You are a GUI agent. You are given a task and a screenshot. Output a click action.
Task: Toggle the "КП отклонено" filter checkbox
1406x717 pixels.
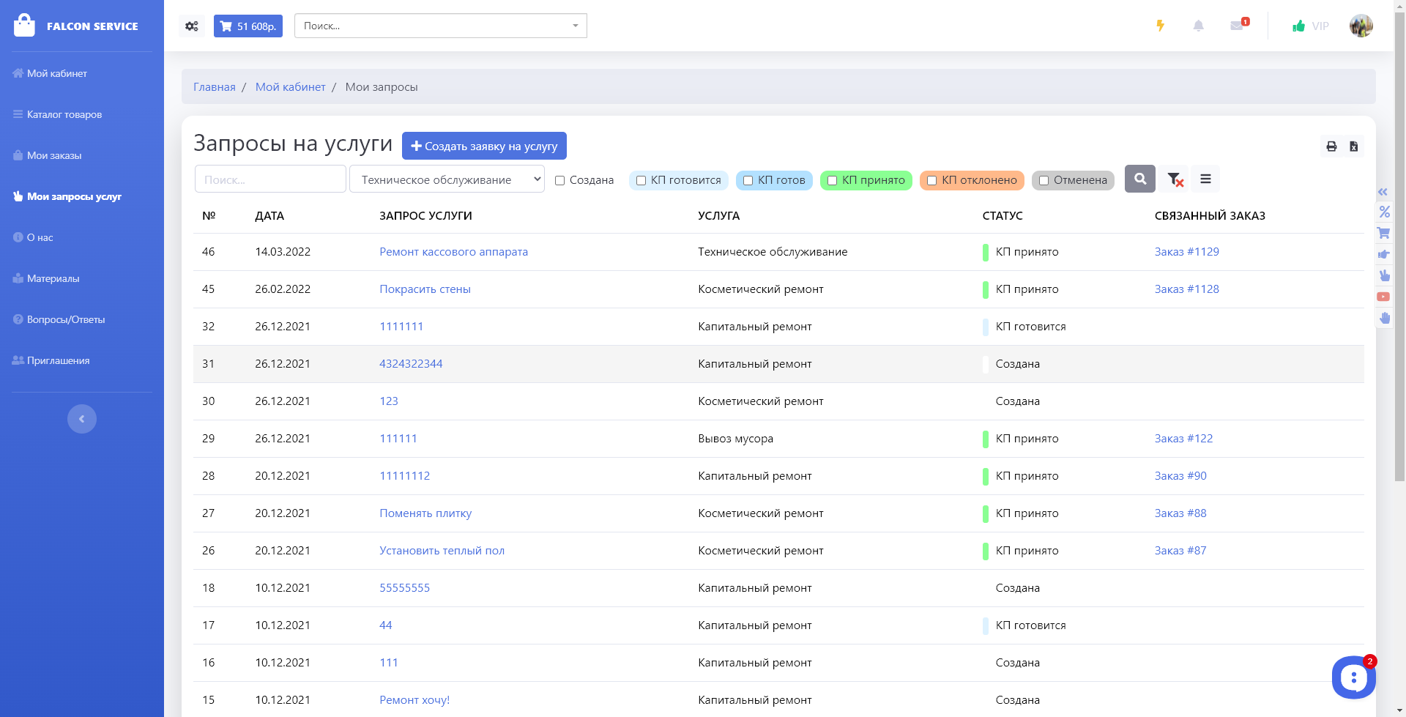pos(931,180)
